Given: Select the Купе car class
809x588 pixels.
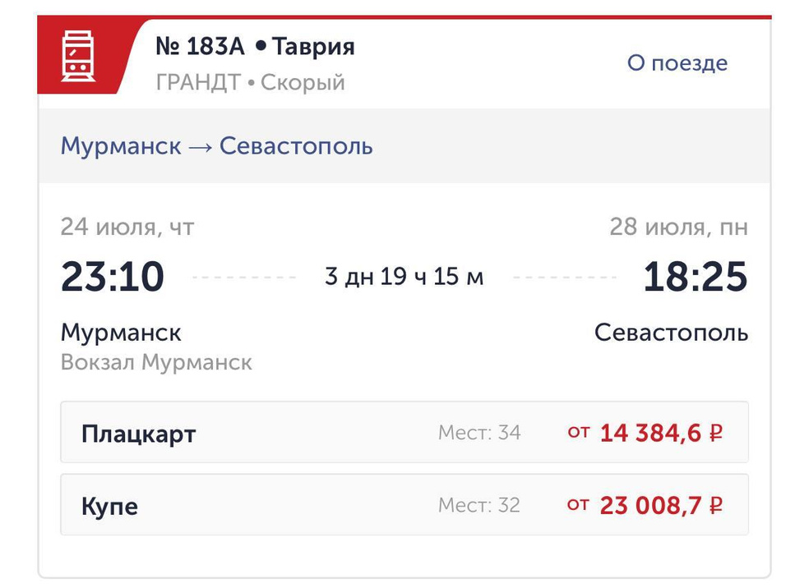Looking at the screenshot, I should tap(109, 505).
